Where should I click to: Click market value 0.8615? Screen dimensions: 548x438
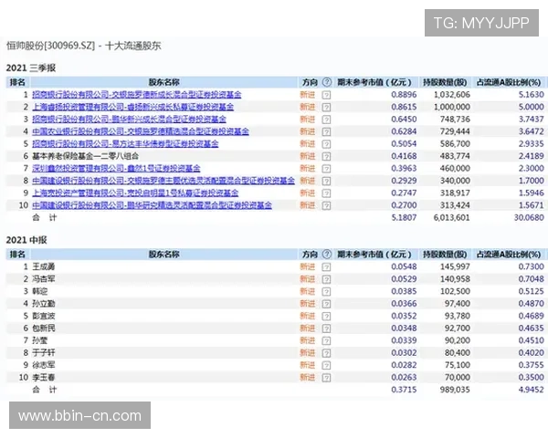point(404,107)
